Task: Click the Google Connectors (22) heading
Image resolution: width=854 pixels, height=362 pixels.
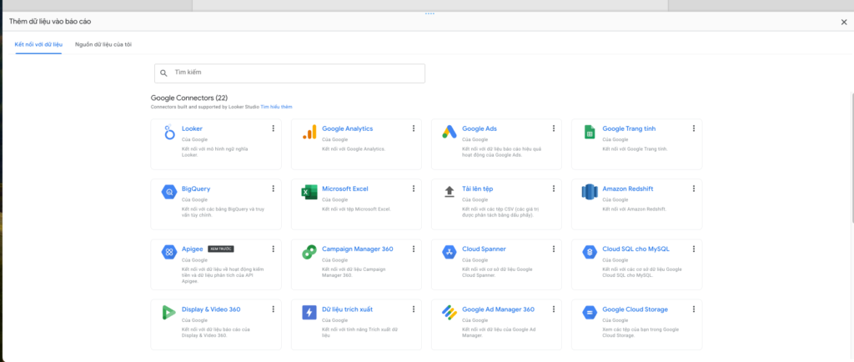Action: (x=189, y=98)
